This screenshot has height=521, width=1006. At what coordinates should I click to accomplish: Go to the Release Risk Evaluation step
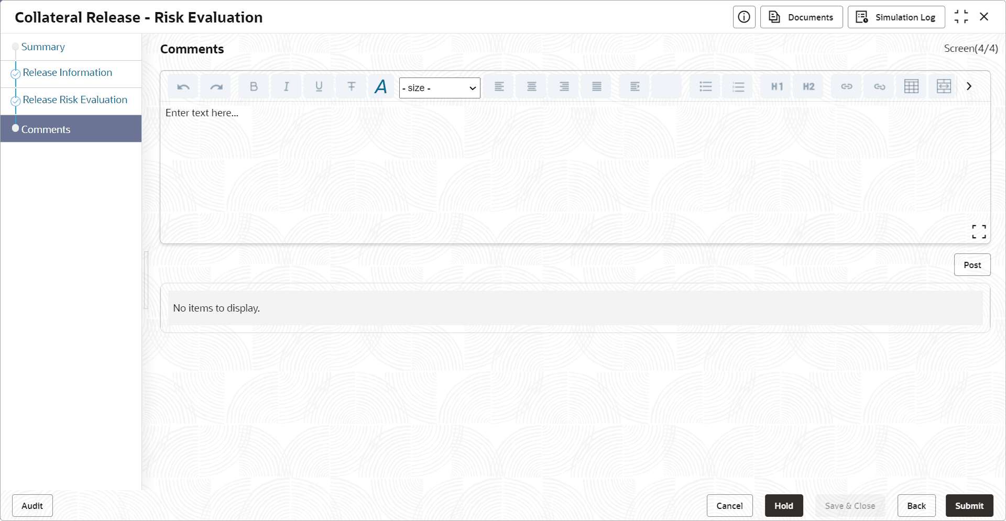(75, 100)
